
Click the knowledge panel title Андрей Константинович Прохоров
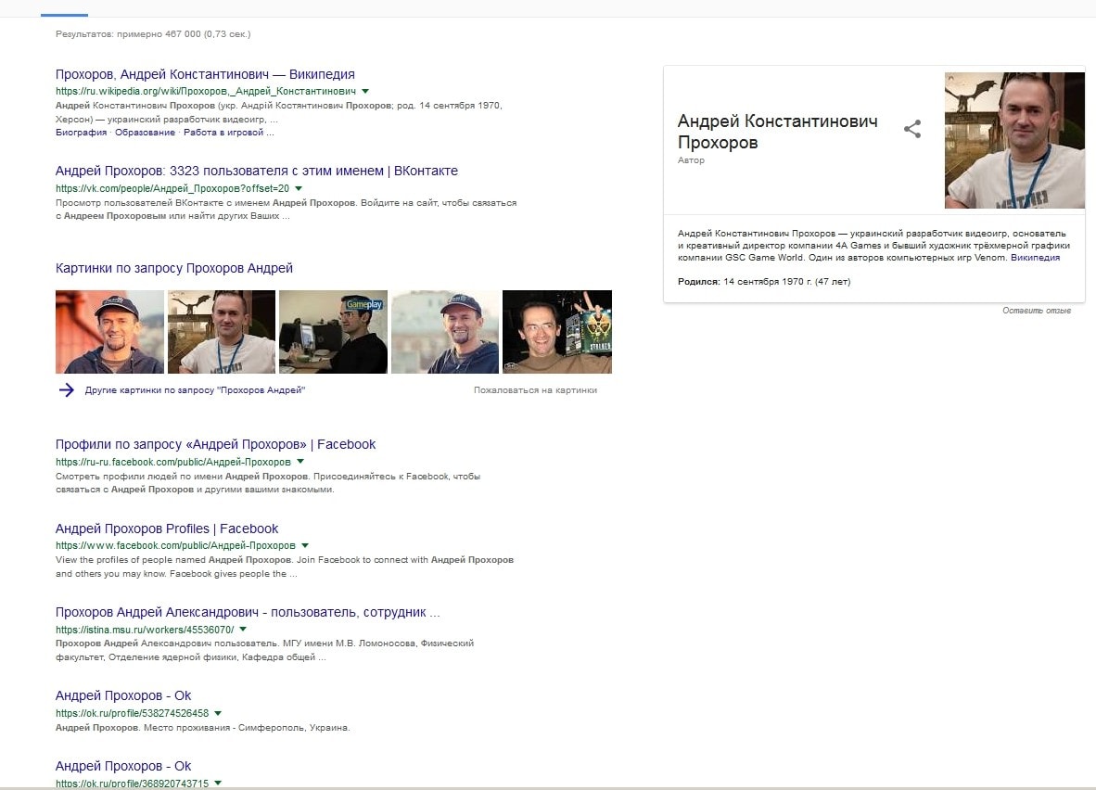pos(777,132)
